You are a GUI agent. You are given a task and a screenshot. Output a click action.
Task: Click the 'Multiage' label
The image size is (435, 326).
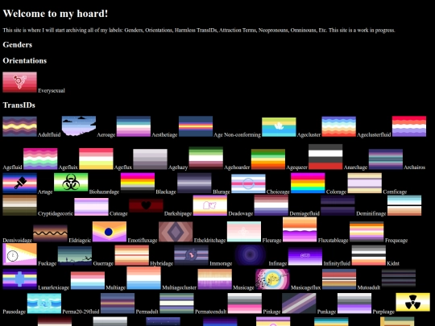(x=115, y=287)
